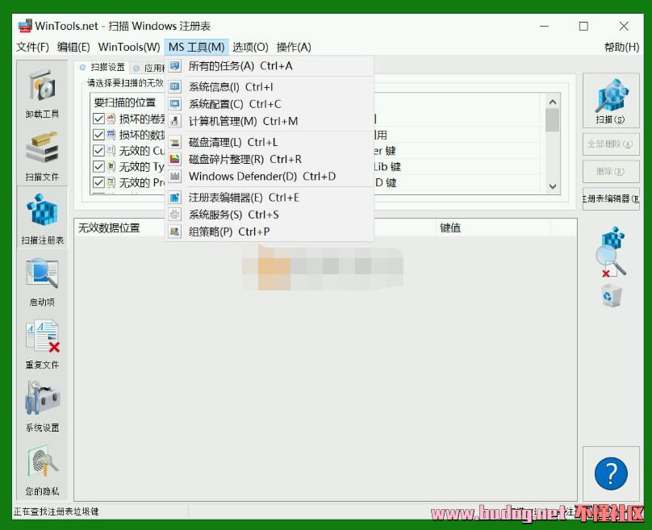Open the 选项(O) menu
This screenshot has height=530, width=652.
[x=250, y=47]
